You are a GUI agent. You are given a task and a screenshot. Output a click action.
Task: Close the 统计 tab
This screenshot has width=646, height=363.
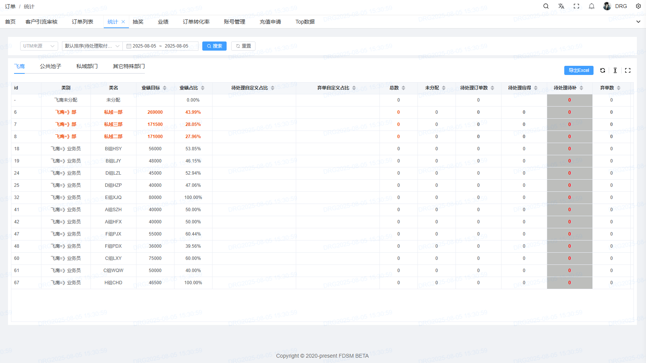(123, 22)
